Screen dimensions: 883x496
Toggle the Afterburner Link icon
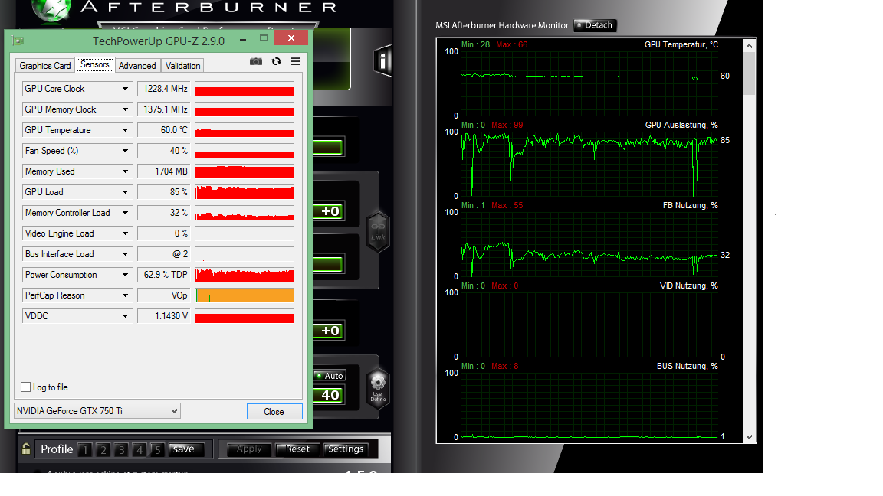[x=378, y=231]
